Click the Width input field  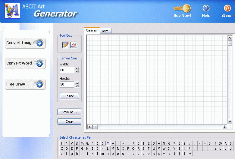67,70
